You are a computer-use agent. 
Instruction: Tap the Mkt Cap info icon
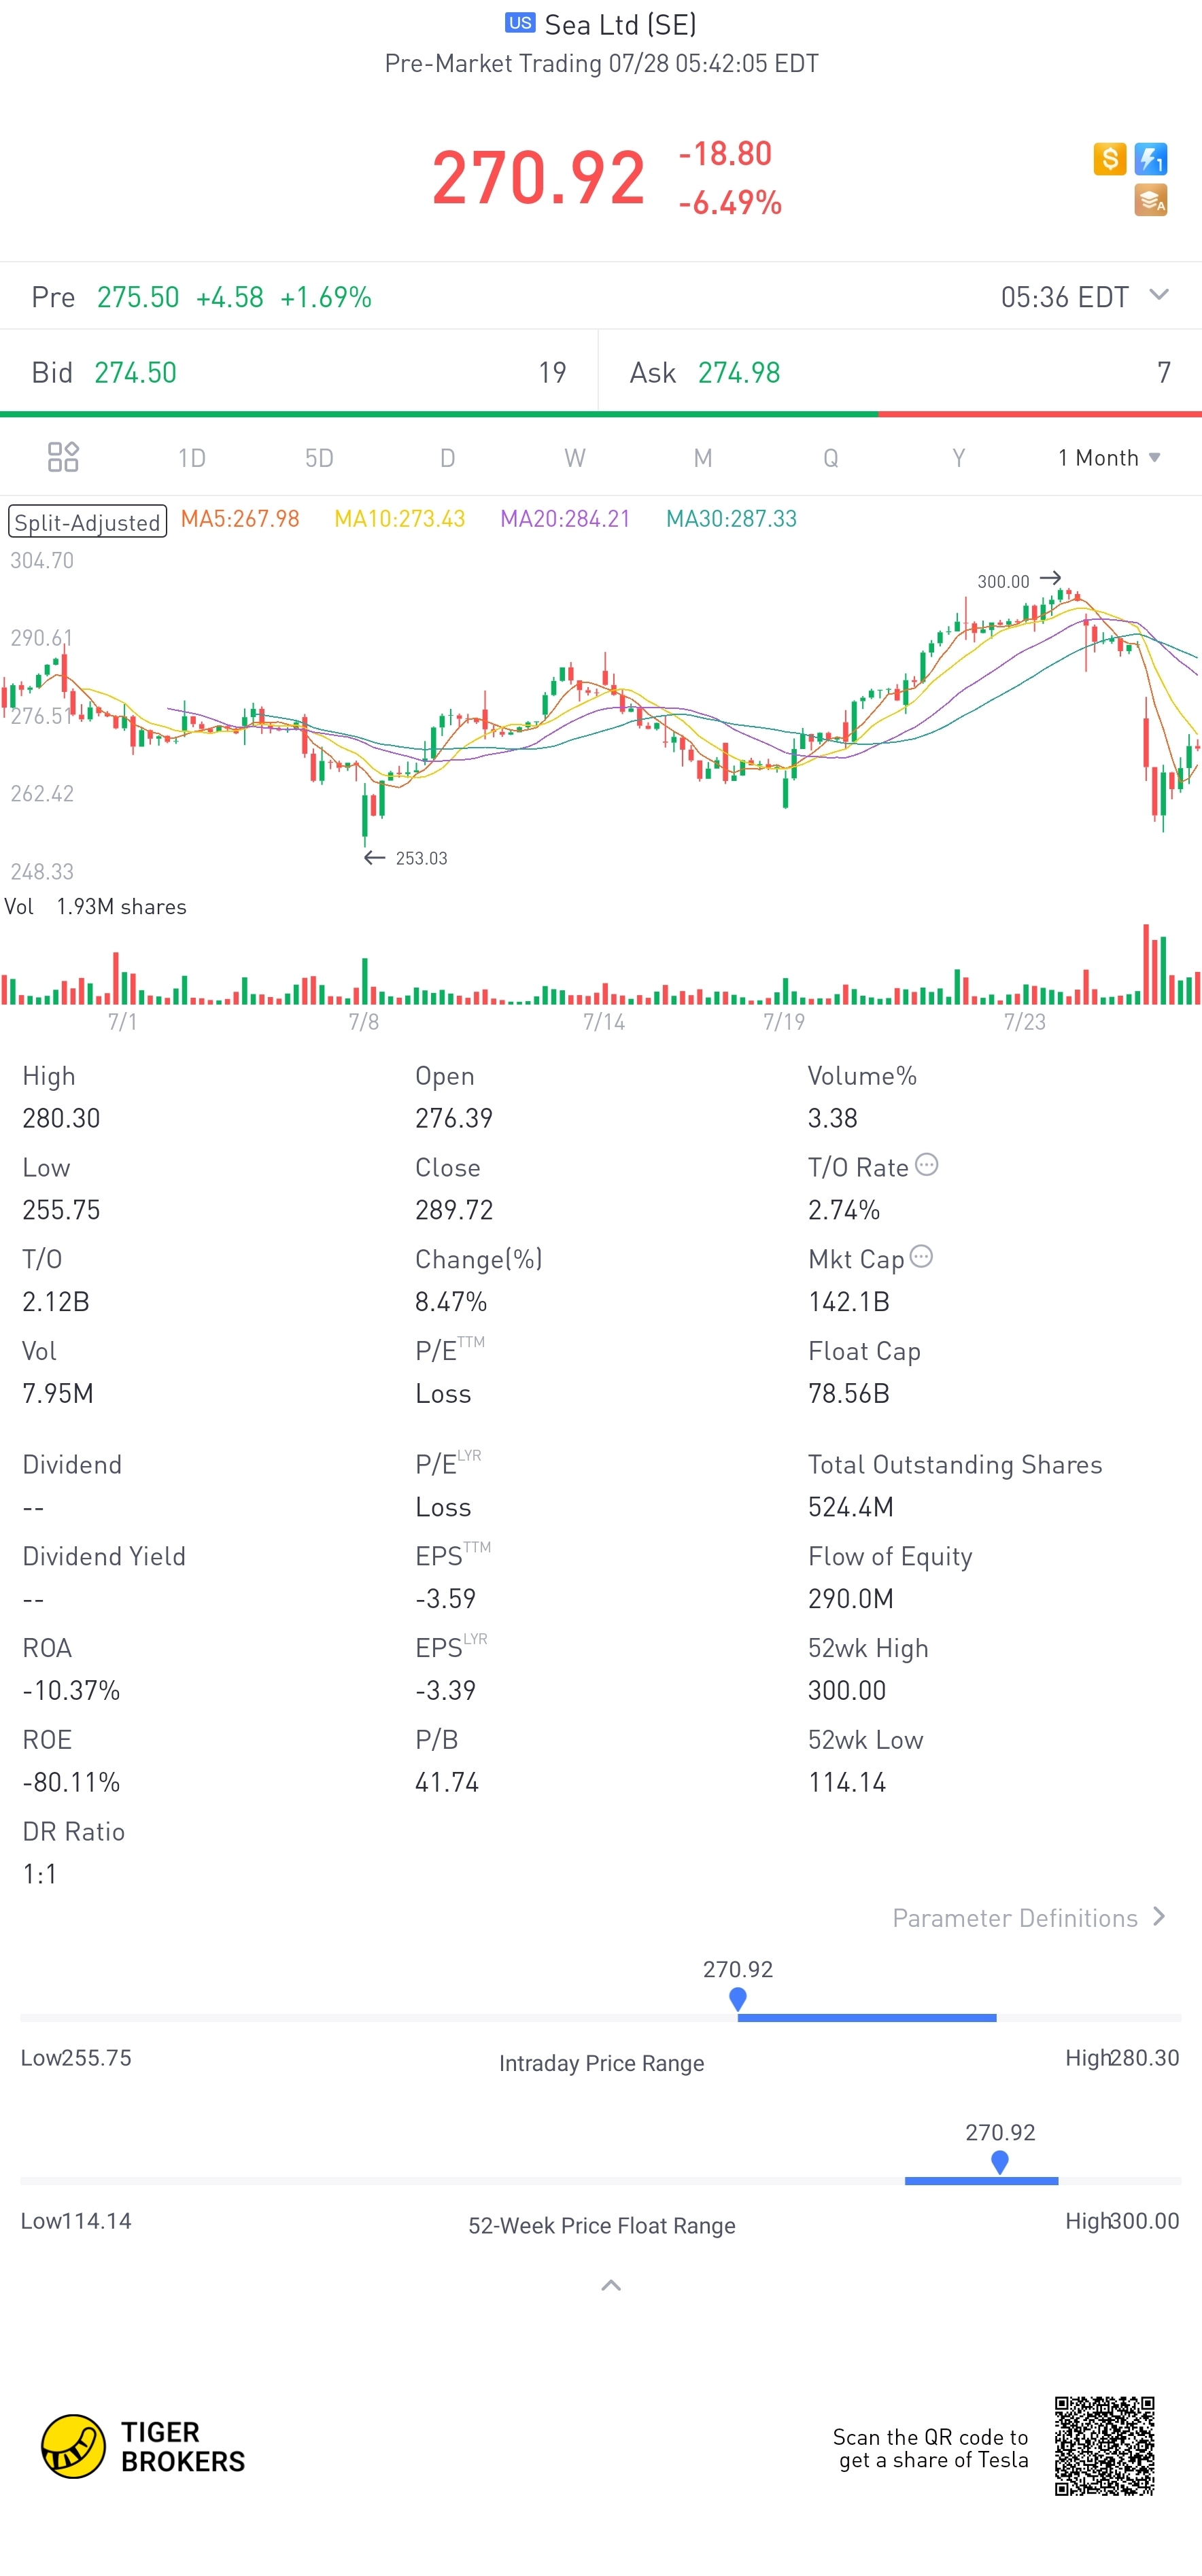(922, 1257)
